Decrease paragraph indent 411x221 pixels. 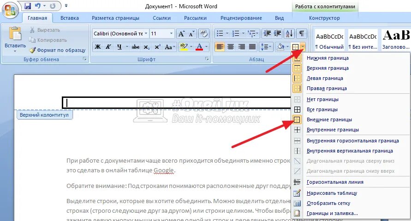(x=267, y=34)
